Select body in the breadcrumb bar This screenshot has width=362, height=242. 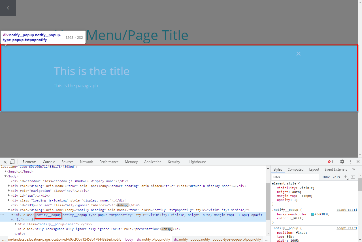[x=129, y=239]
